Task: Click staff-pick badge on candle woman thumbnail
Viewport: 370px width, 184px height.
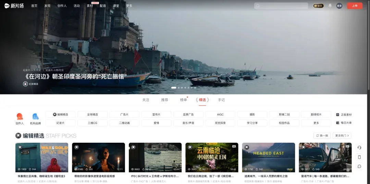Action: pos(77,147)
